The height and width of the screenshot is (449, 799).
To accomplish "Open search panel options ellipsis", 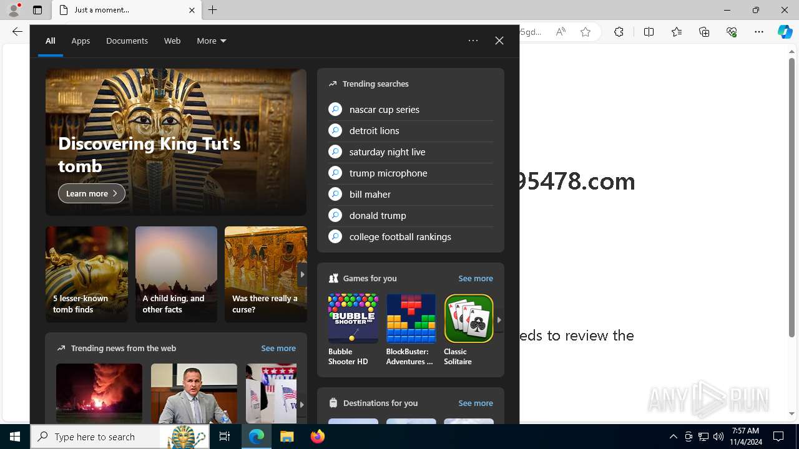I will coord(473,41).
